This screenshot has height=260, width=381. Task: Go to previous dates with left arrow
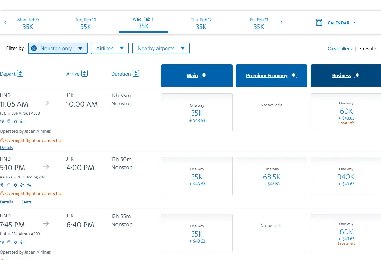tap(5, 22)
